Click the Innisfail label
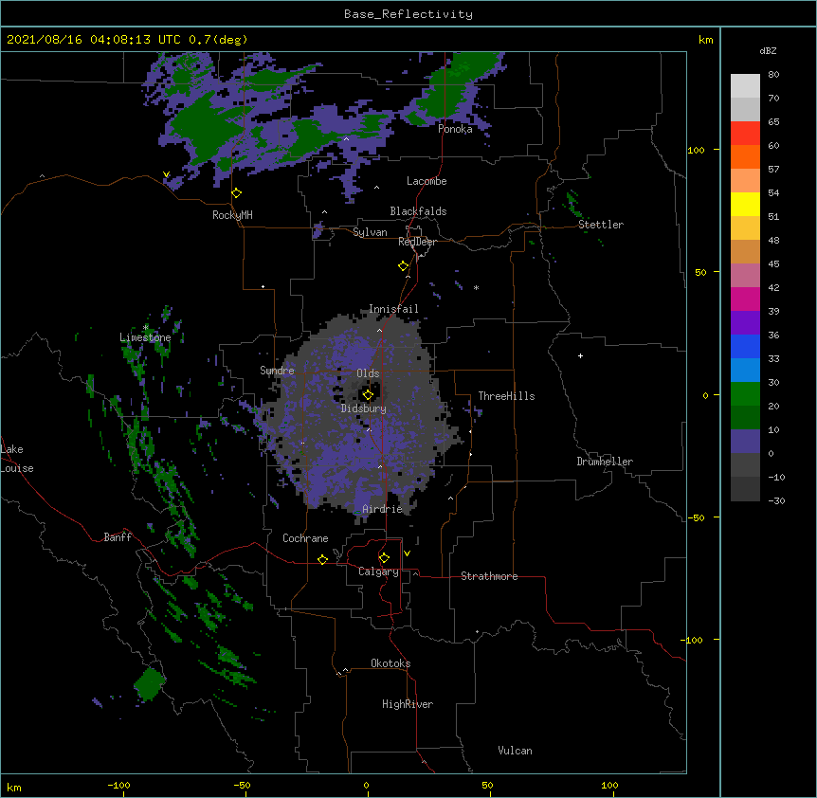The height and width of the screenshot is (798, 817). click(x=393, y=309)
